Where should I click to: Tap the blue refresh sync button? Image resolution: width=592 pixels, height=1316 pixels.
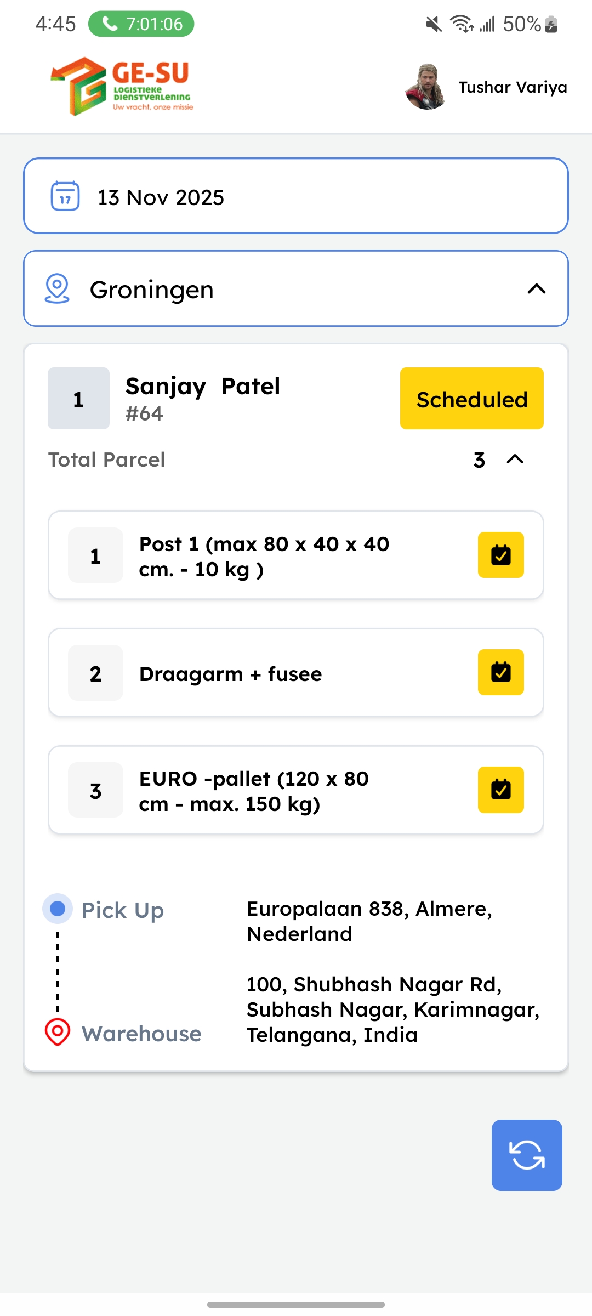[527, 1155]
